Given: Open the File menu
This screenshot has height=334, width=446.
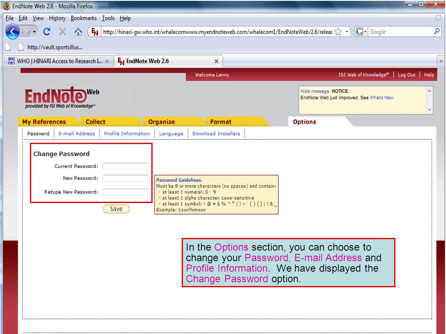Looking at the screenshot, I should (10, 18).
